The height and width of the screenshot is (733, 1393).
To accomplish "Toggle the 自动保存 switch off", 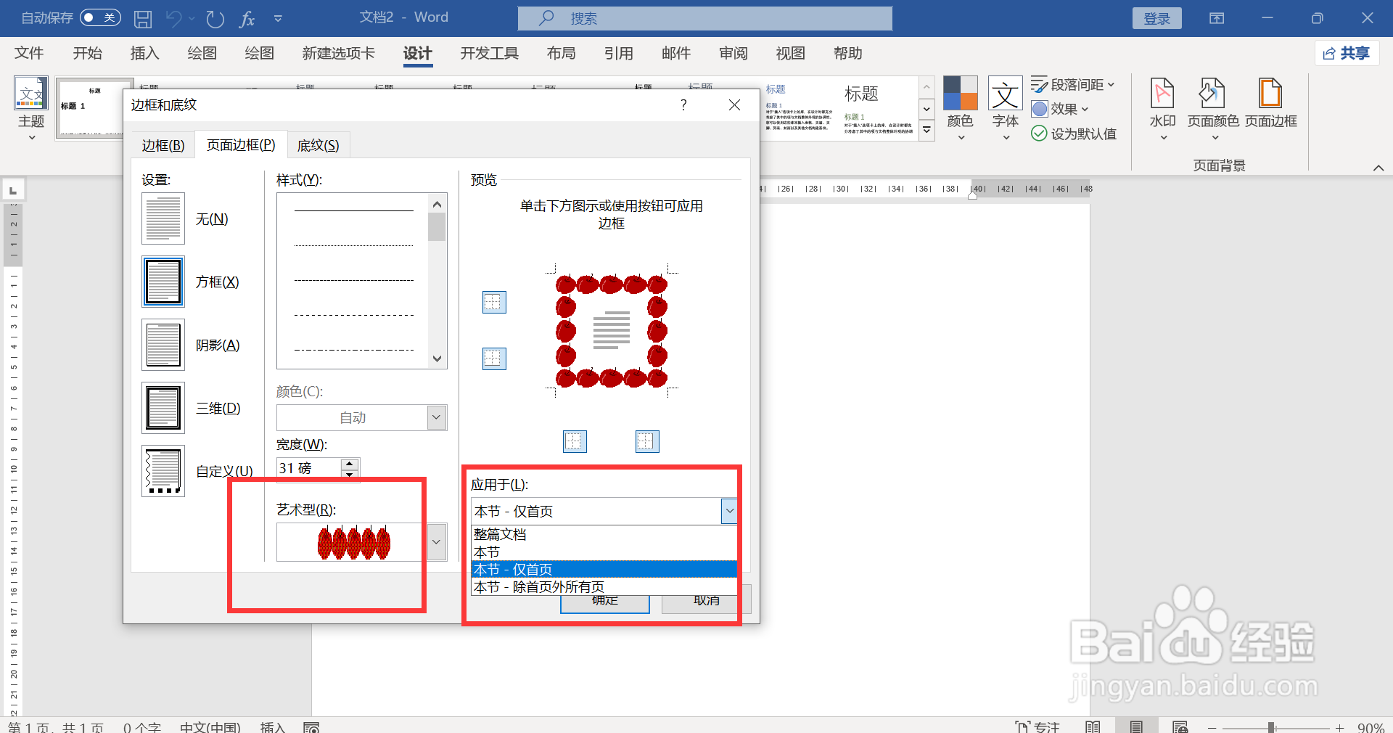I will pyautogui.click(x=99, y=17).
